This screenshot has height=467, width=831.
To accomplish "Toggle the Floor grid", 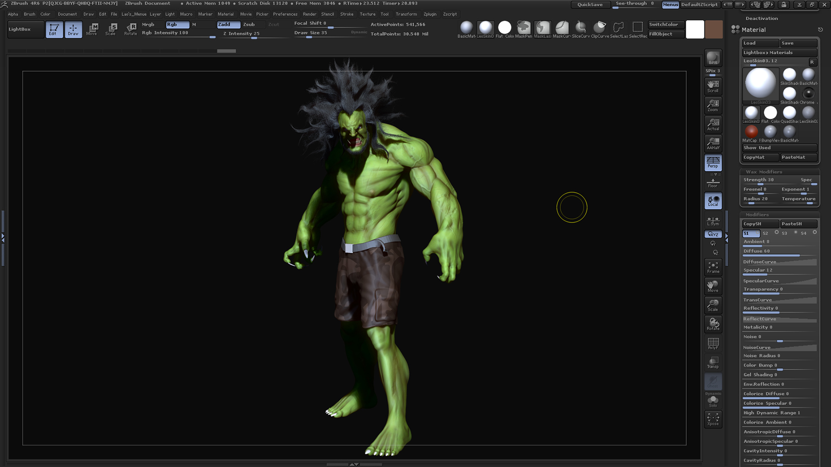I will click(x=713, y=183).
